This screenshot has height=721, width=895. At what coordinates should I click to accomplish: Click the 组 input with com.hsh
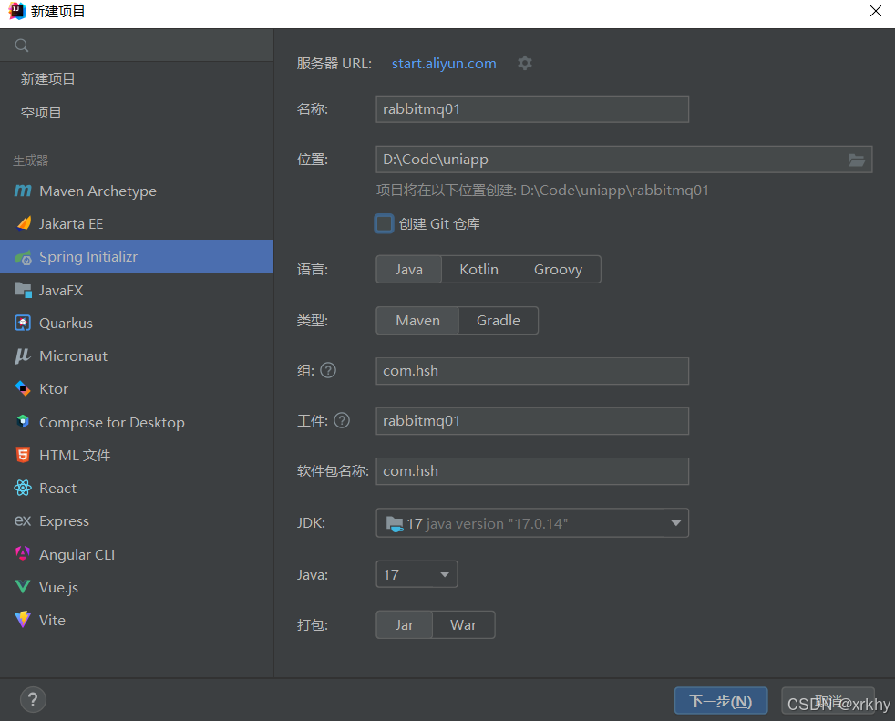[532, 371]
